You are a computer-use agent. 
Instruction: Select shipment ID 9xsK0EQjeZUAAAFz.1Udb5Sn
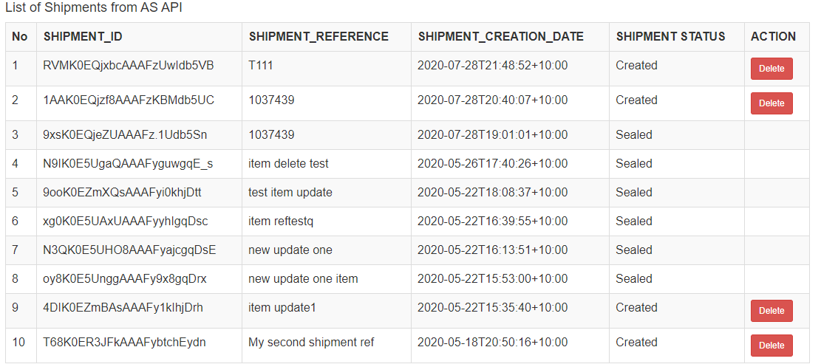point(125,135)
